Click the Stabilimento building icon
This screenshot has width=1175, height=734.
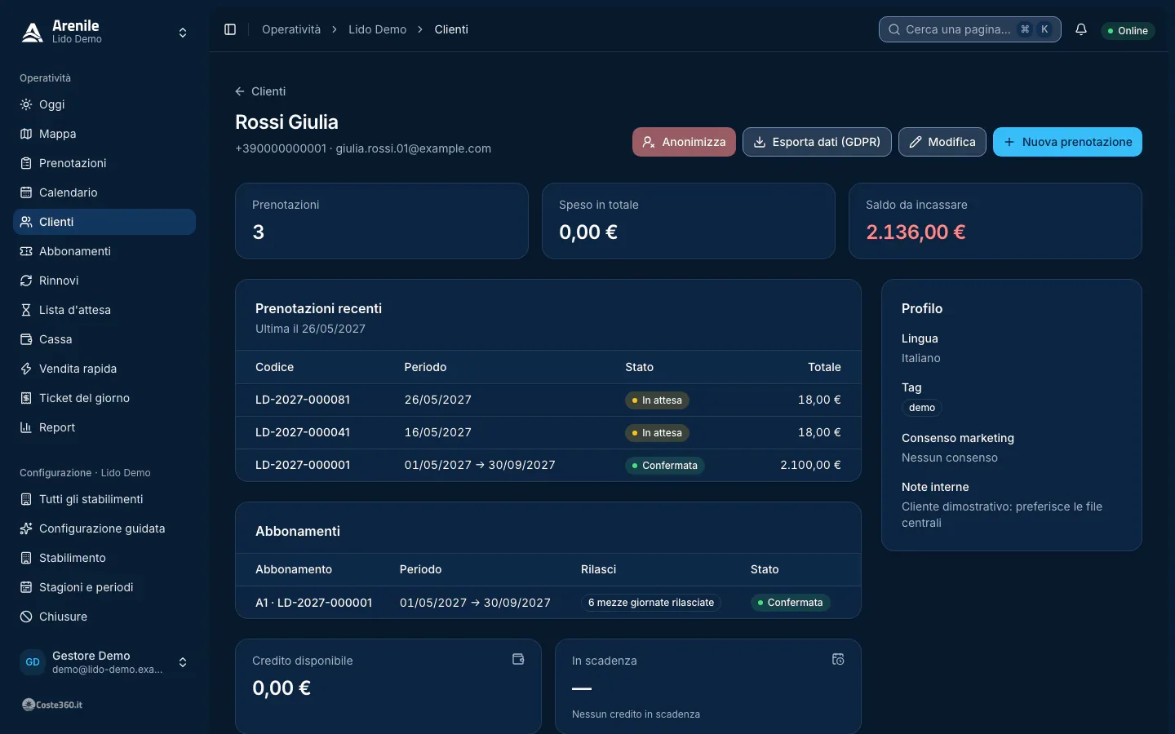[x=26, y=558]
